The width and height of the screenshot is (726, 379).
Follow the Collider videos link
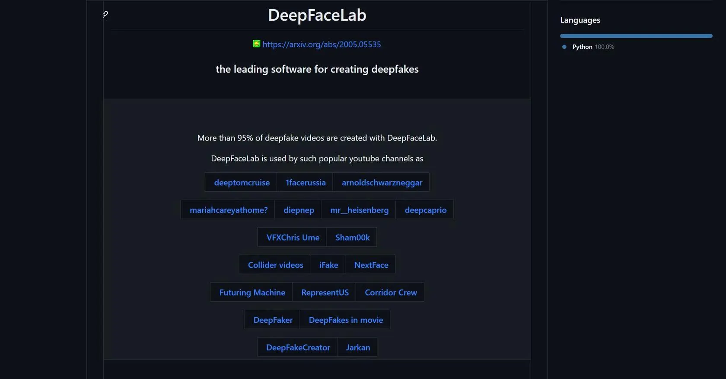(x=276, y=265)
